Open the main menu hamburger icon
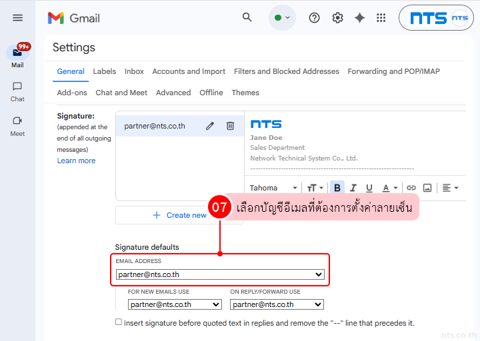This screenshot has height=341, width=480. click(17, 18)
